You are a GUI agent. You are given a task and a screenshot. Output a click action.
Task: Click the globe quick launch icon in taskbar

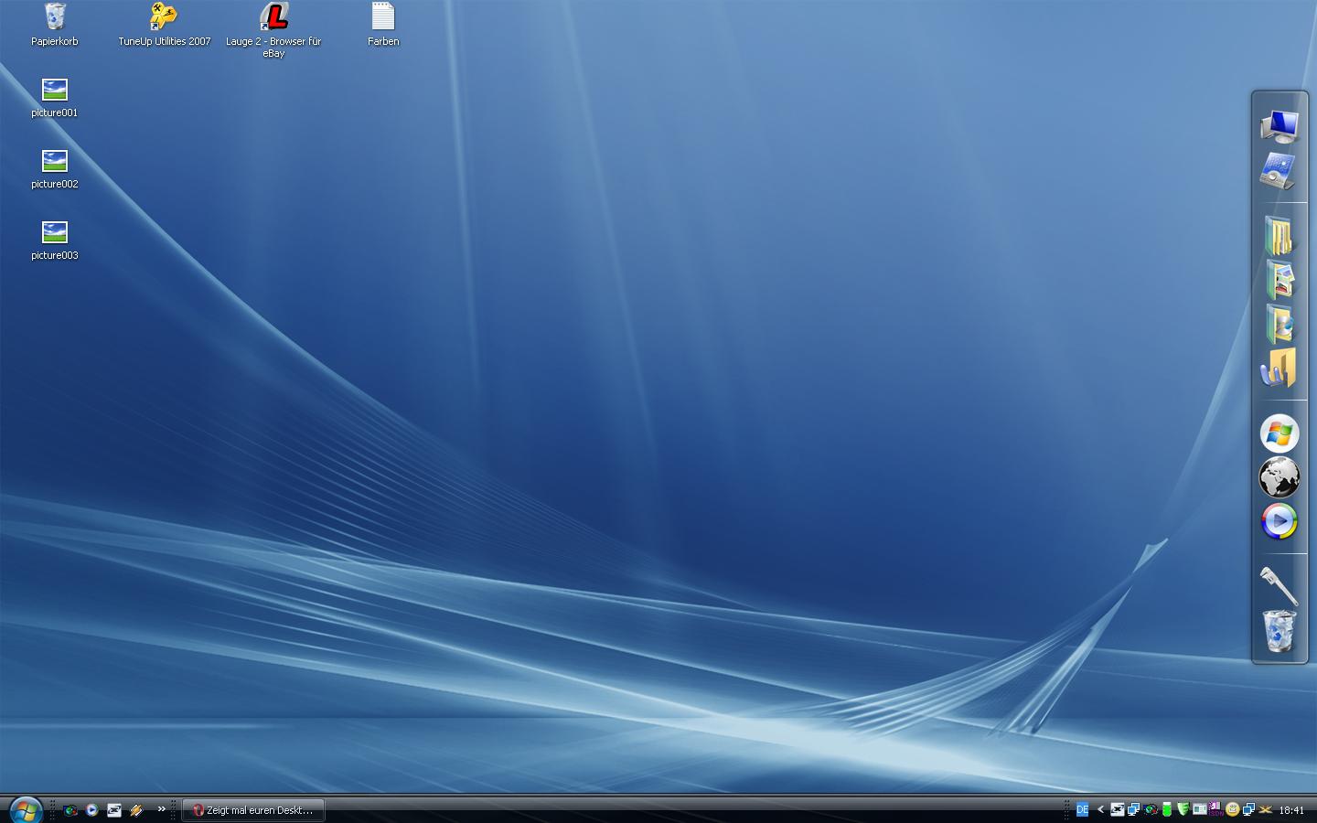70,810
